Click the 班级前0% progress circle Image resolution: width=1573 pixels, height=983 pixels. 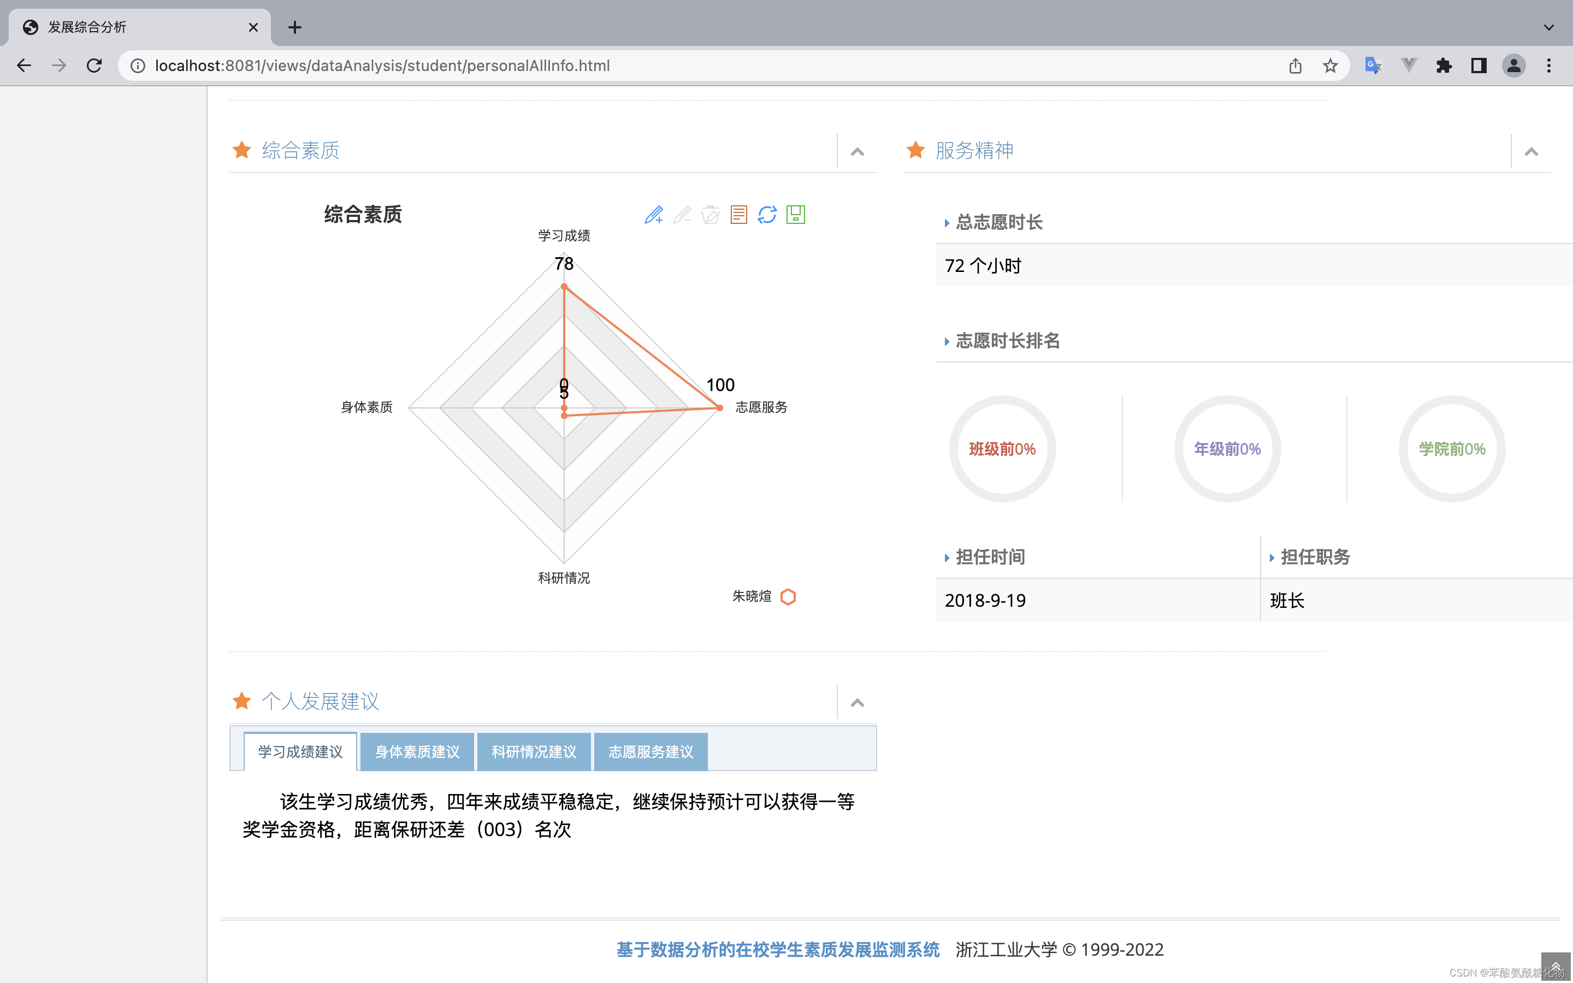[1002, 449]
